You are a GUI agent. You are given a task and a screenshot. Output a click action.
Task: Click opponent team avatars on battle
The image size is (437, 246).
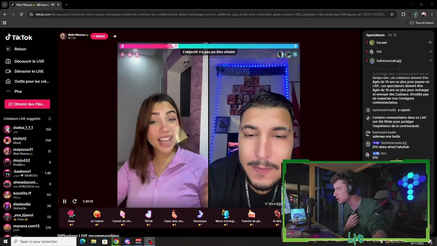[288, 55]
